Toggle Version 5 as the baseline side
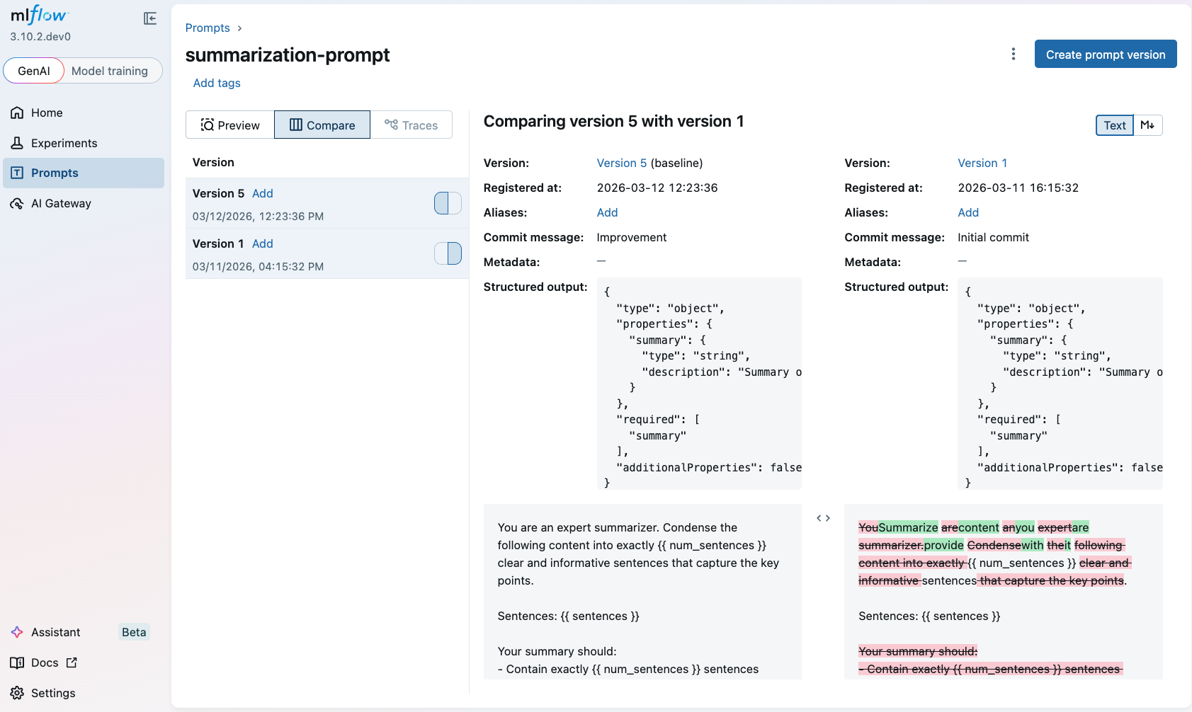This screenshot has height=712, width=1192. click(x=447, y=203)
